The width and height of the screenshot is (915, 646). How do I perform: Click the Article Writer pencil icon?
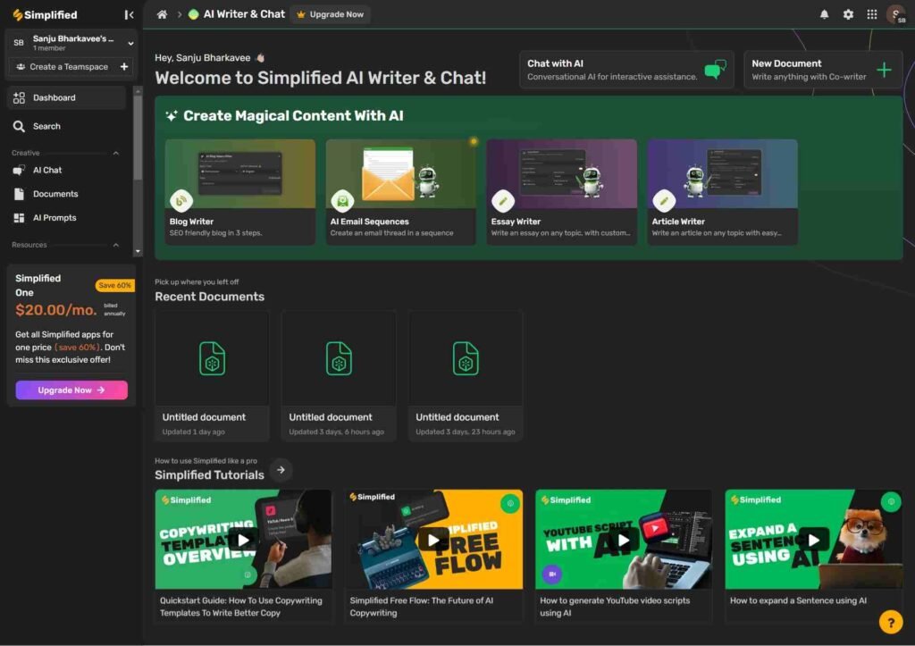[664, 201]
